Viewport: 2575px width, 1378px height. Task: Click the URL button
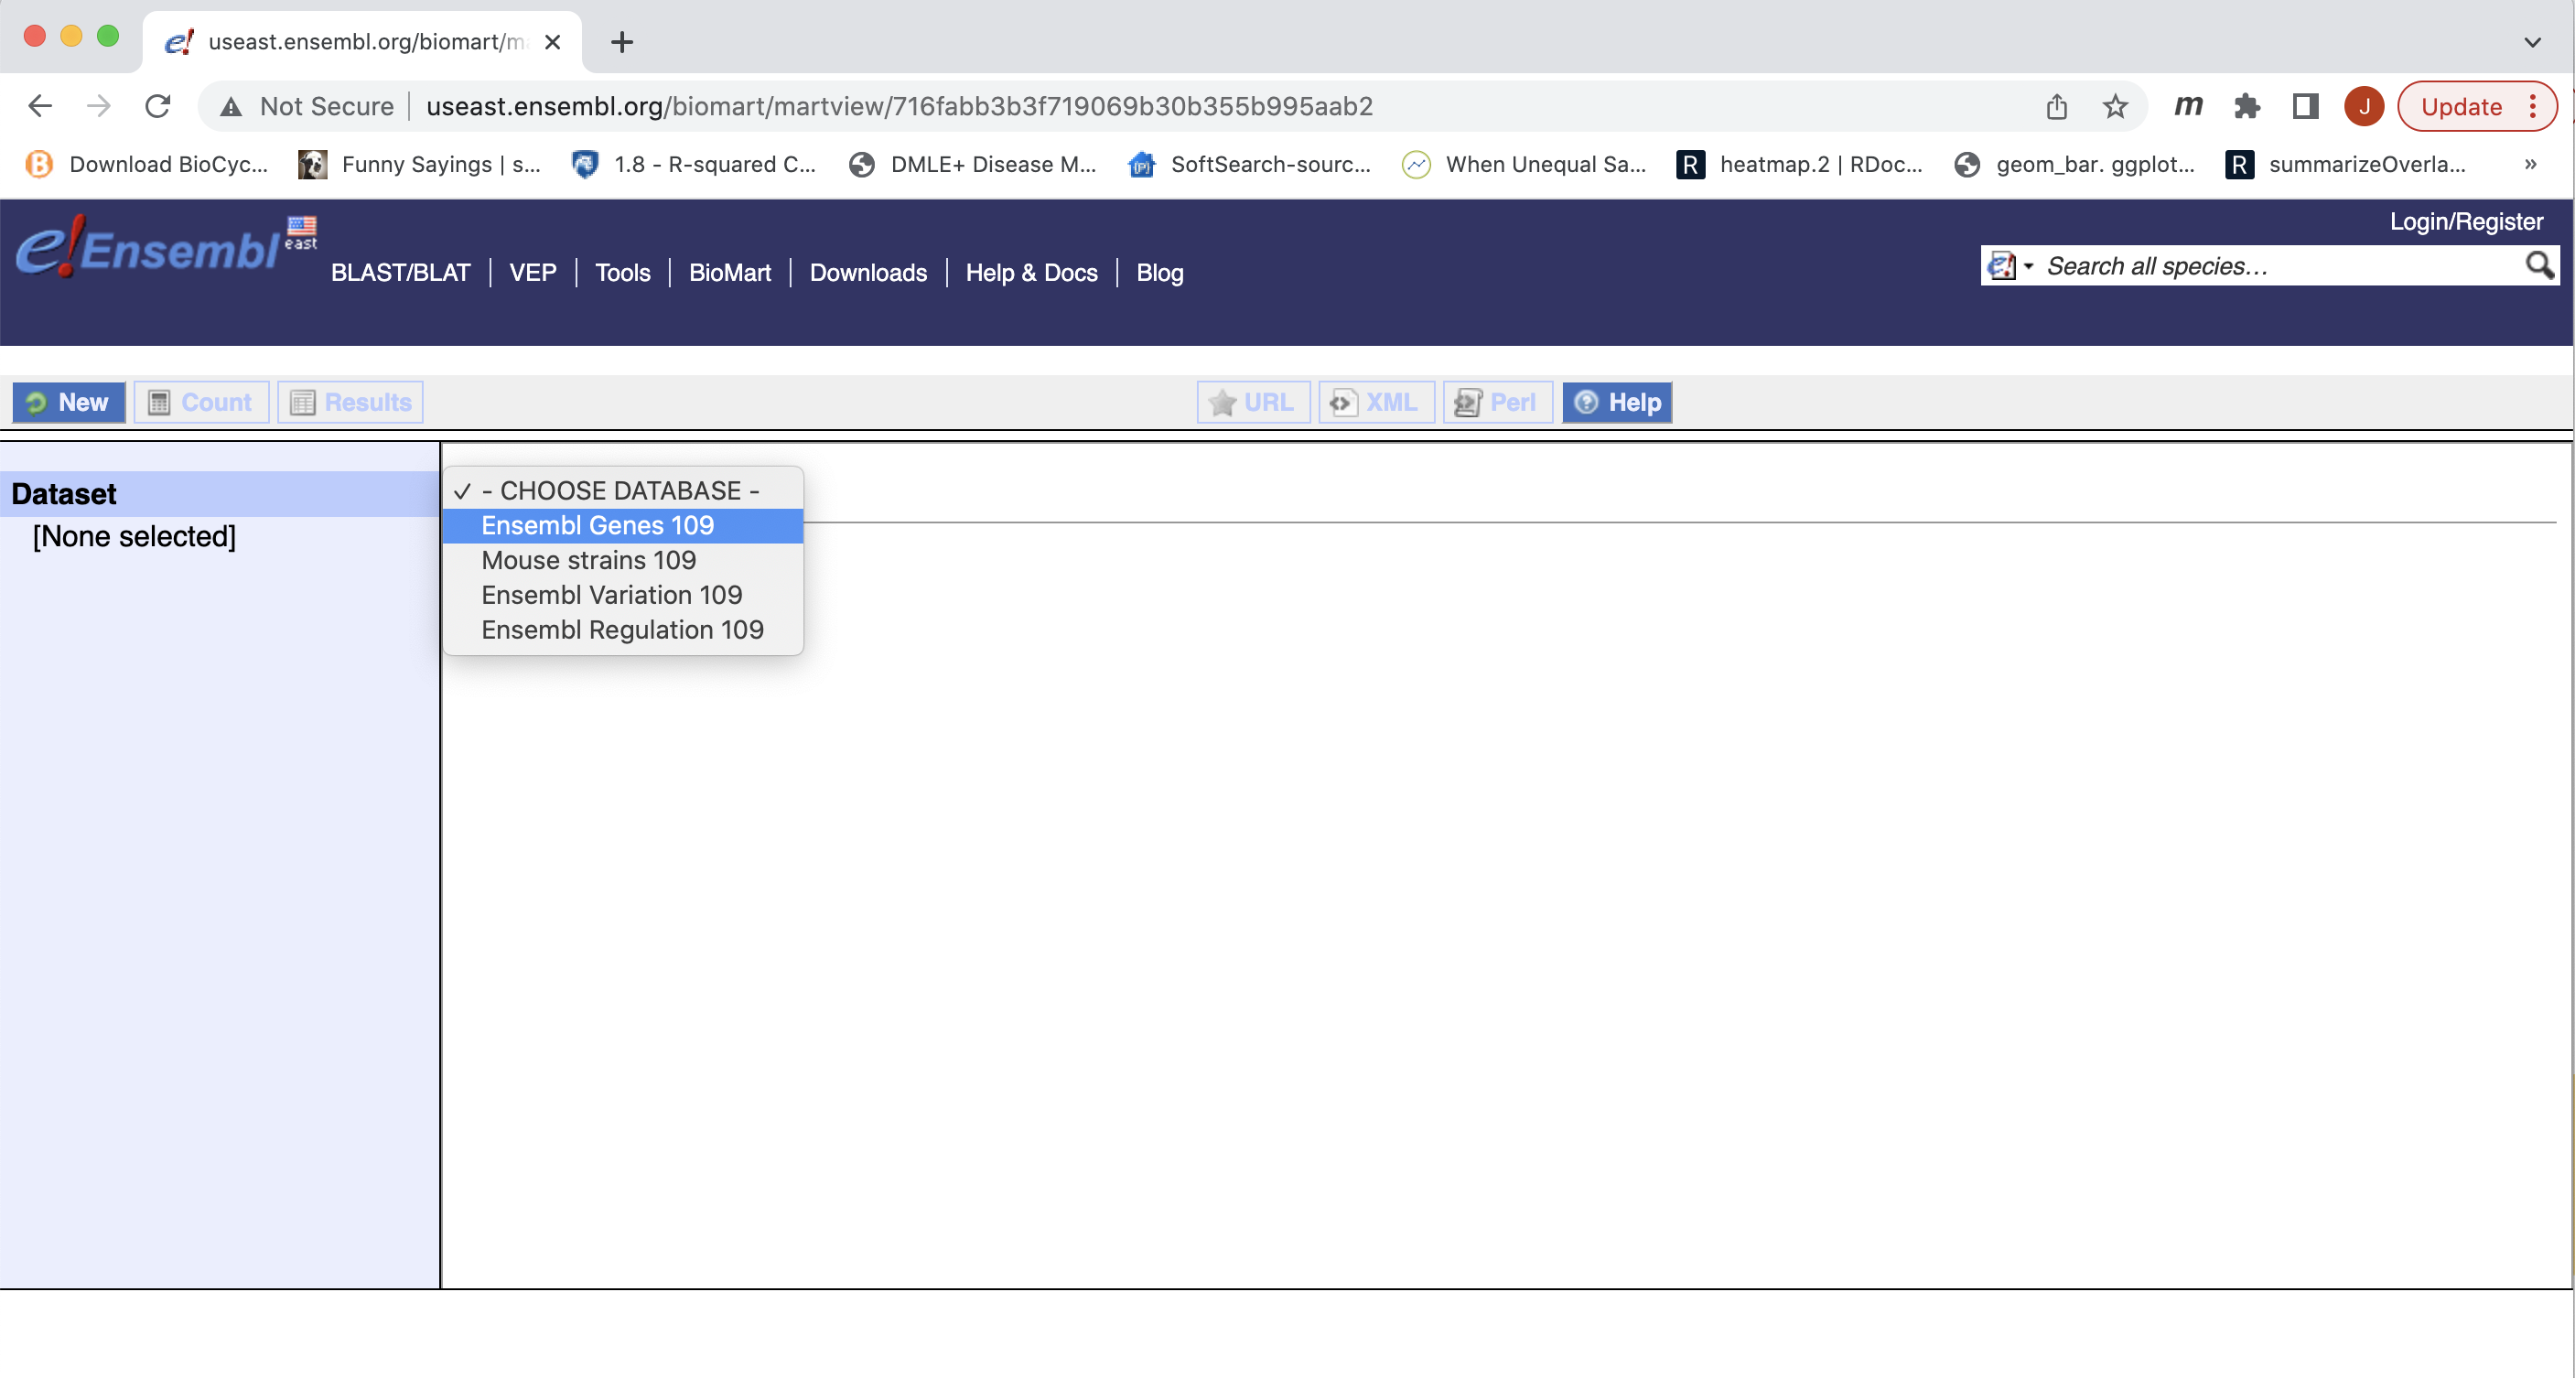pyautogui.click(x=1254, y=402)
